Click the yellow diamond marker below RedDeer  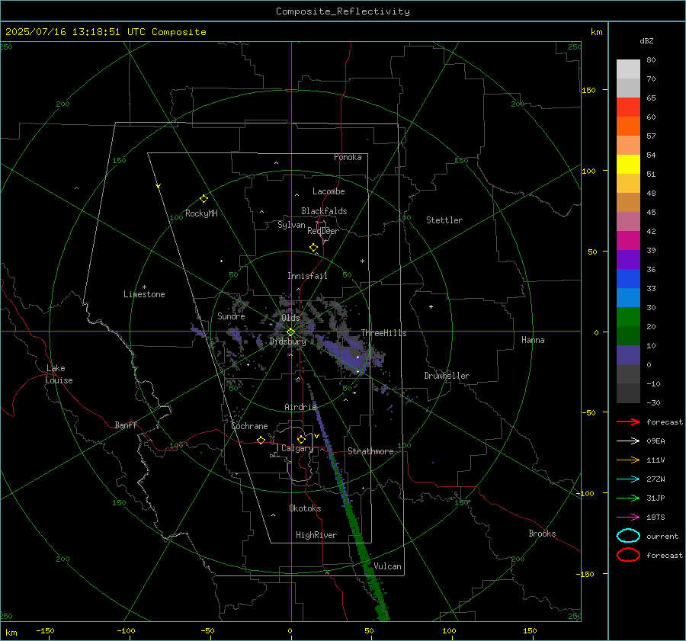point(313,248)
